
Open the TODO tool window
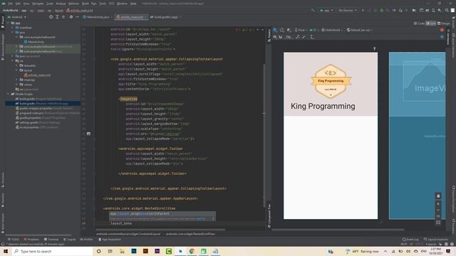14,240
